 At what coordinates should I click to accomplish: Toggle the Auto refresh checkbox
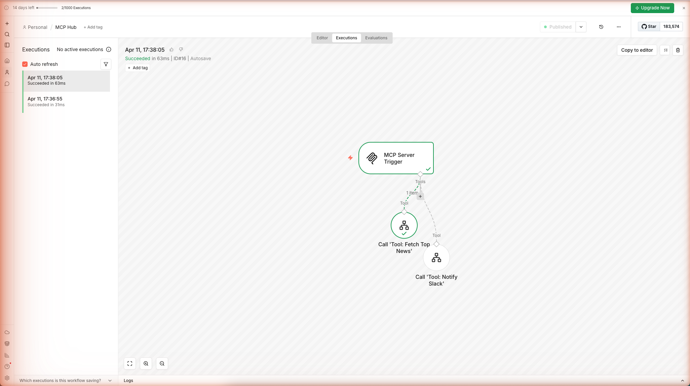[25, 64]
